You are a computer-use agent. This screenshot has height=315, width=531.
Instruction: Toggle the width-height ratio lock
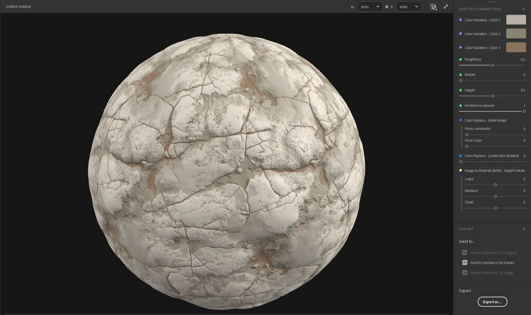(387, 6)
